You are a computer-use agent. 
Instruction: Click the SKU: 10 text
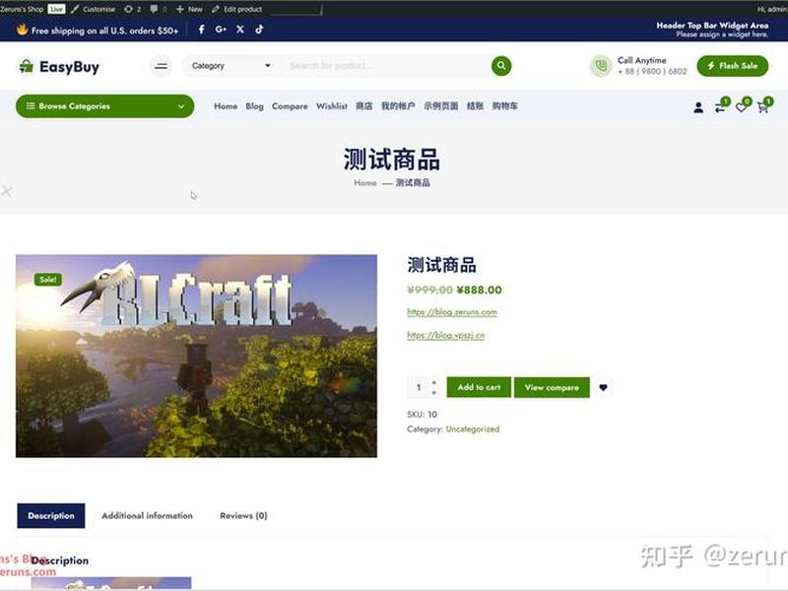(x=423, y=415)
